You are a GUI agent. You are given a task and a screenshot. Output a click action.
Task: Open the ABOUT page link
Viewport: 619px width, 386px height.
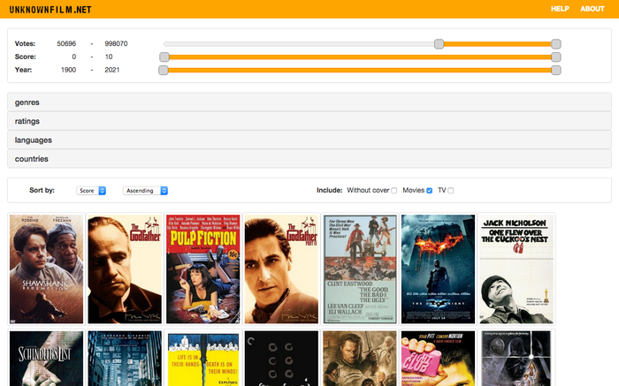tap(592, 9)
